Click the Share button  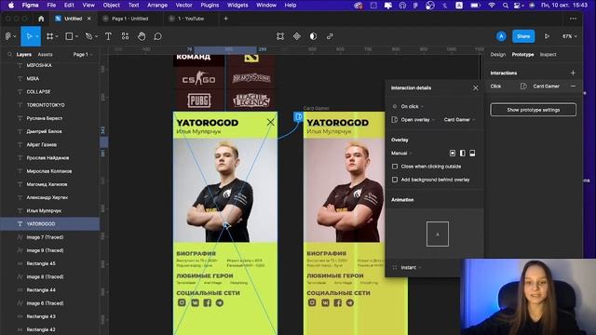point(523,36)
